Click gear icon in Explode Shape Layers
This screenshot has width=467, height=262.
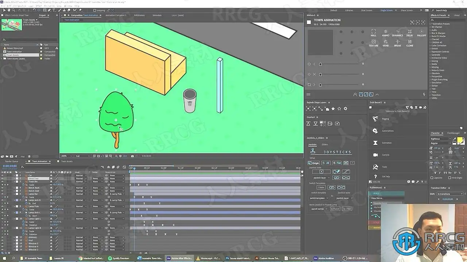click(346, 108)
